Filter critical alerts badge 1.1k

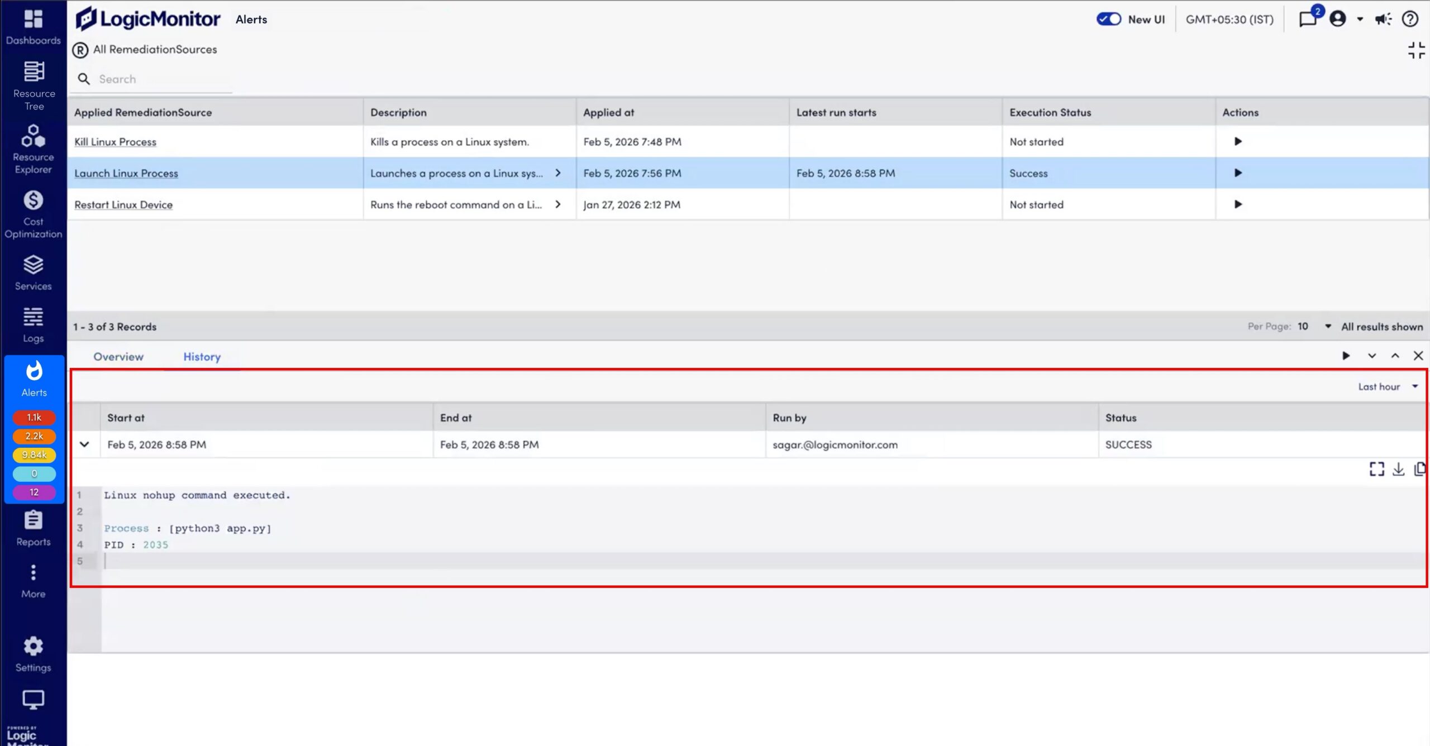tap(34, 417)
